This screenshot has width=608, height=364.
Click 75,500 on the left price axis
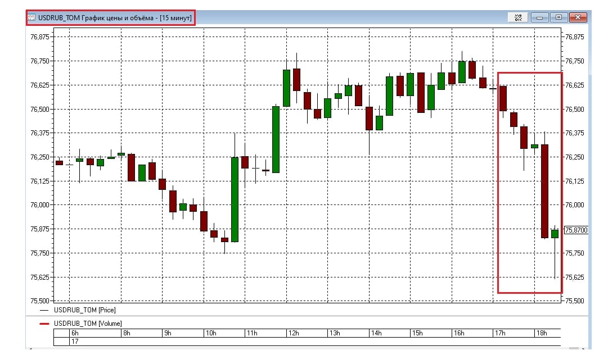click(40, 301)
